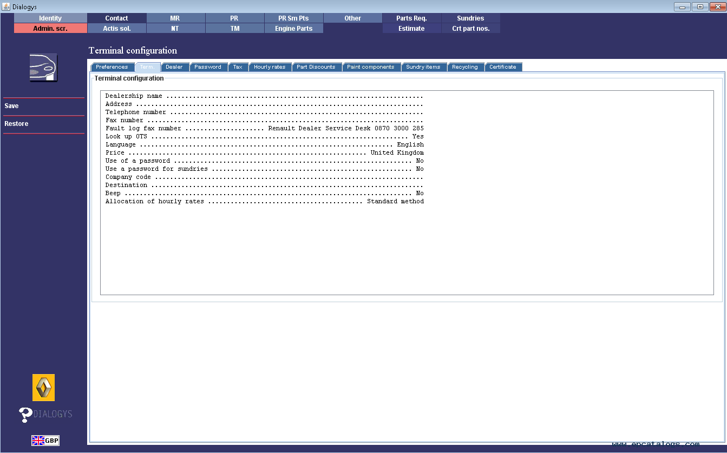Click the GBP UK flag currency icon

point(45,441)
